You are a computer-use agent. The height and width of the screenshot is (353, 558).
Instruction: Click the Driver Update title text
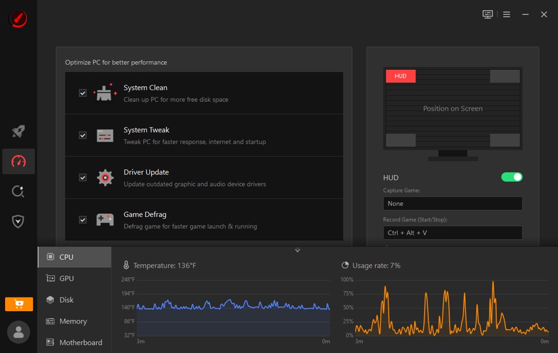click(x=146, y=172)
